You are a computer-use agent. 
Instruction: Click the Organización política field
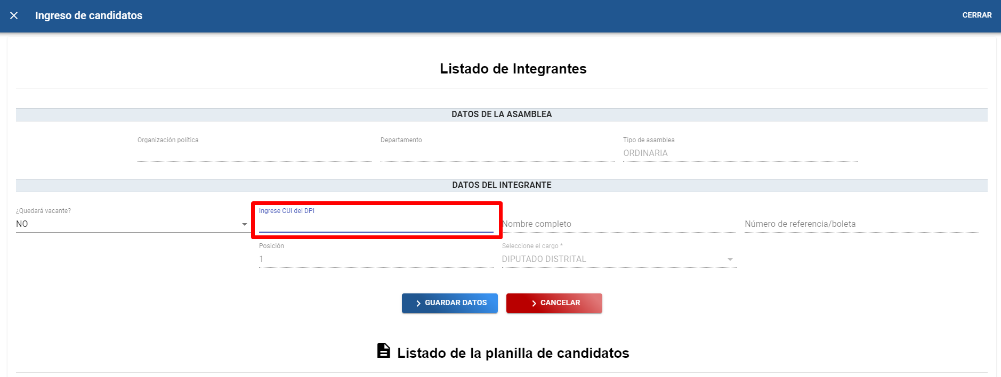click(254, 153)
